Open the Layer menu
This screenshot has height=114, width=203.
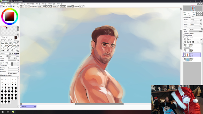point(23,4)
